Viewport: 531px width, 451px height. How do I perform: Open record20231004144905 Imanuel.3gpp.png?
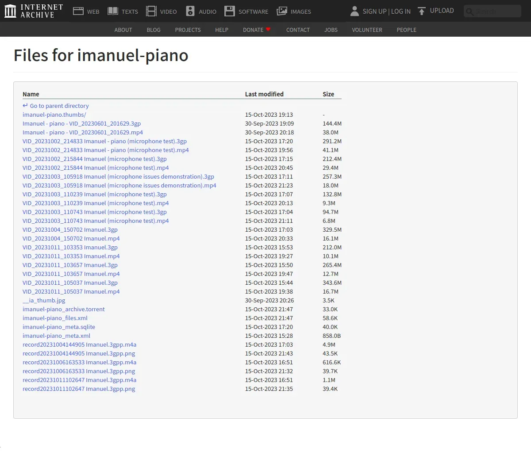click(79, 353)
